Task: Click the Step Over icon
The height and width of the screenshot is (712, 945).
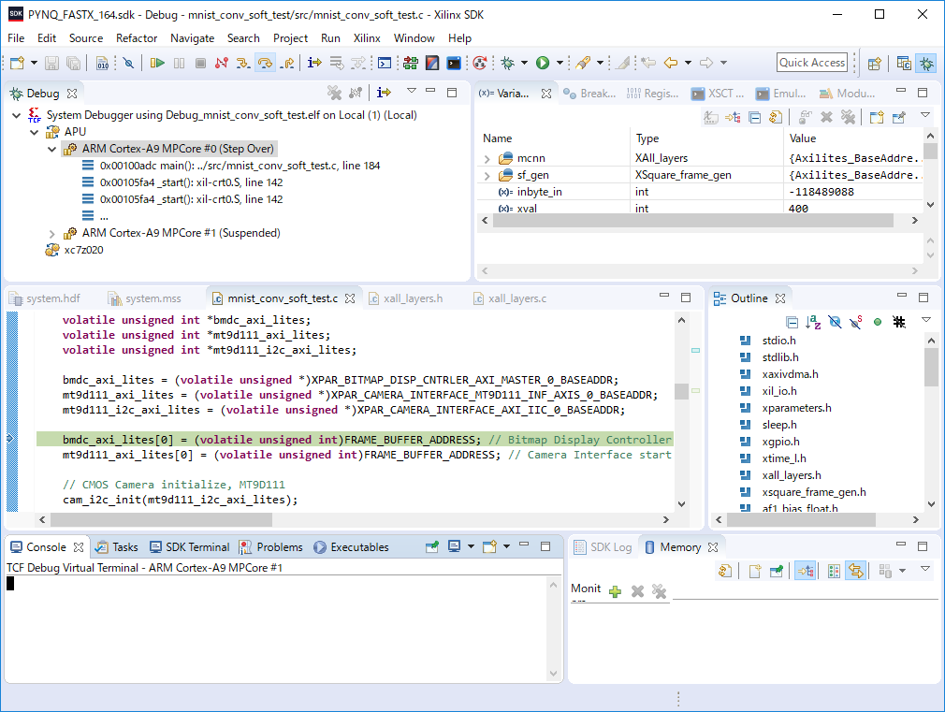Action: click(x=265, y=63)
